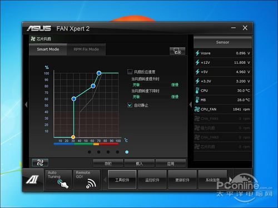Open Remote GO!

point(87,180)
